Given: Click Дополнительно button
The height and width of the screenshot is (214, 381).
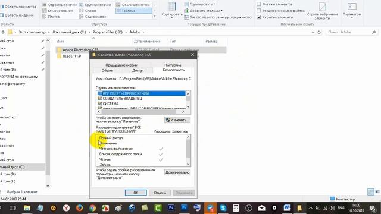Looking at the screenshot, I should tap(177, 172).
